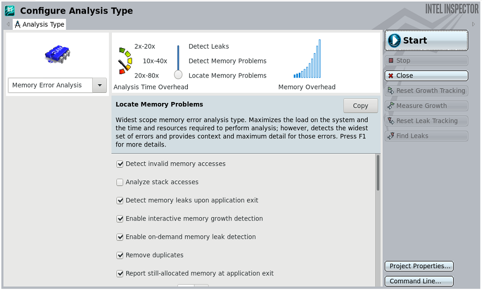Open the Memory Error Analysis dropdown

click(51, 86)
